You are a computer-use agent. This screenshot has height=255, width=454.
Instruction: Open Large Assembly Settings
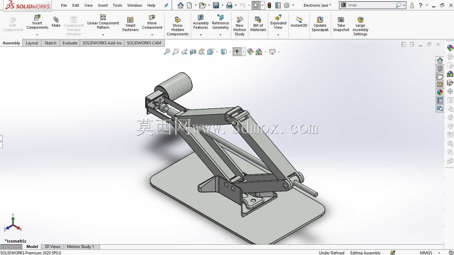[x=360, y=26]
